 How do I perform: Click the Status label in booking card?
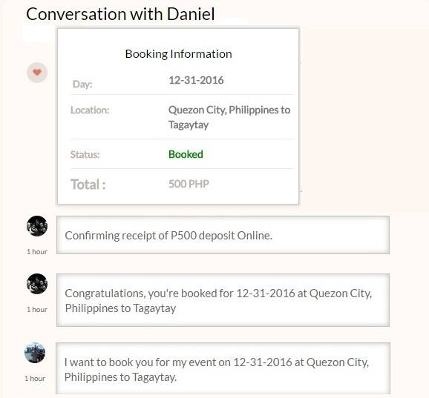pyautogui.click(x=85, y=155)
